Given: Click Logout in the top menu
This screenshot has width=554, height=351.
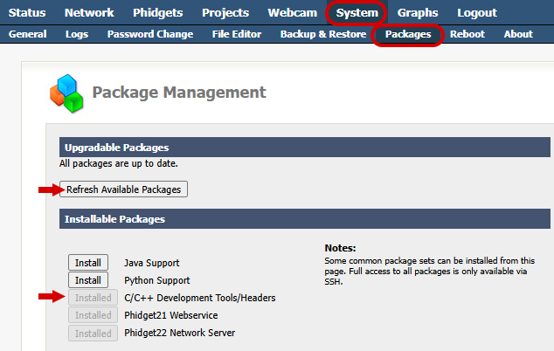Looking at the screenshot, I should click(x=477, y=13).
